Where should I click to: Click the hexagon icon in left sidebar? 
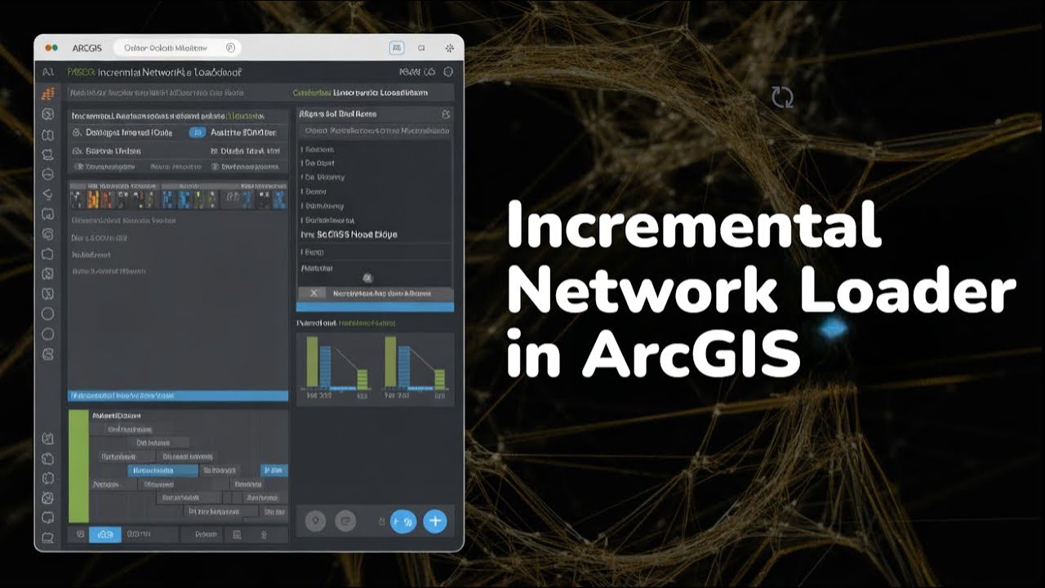click(x=47, y=254)
